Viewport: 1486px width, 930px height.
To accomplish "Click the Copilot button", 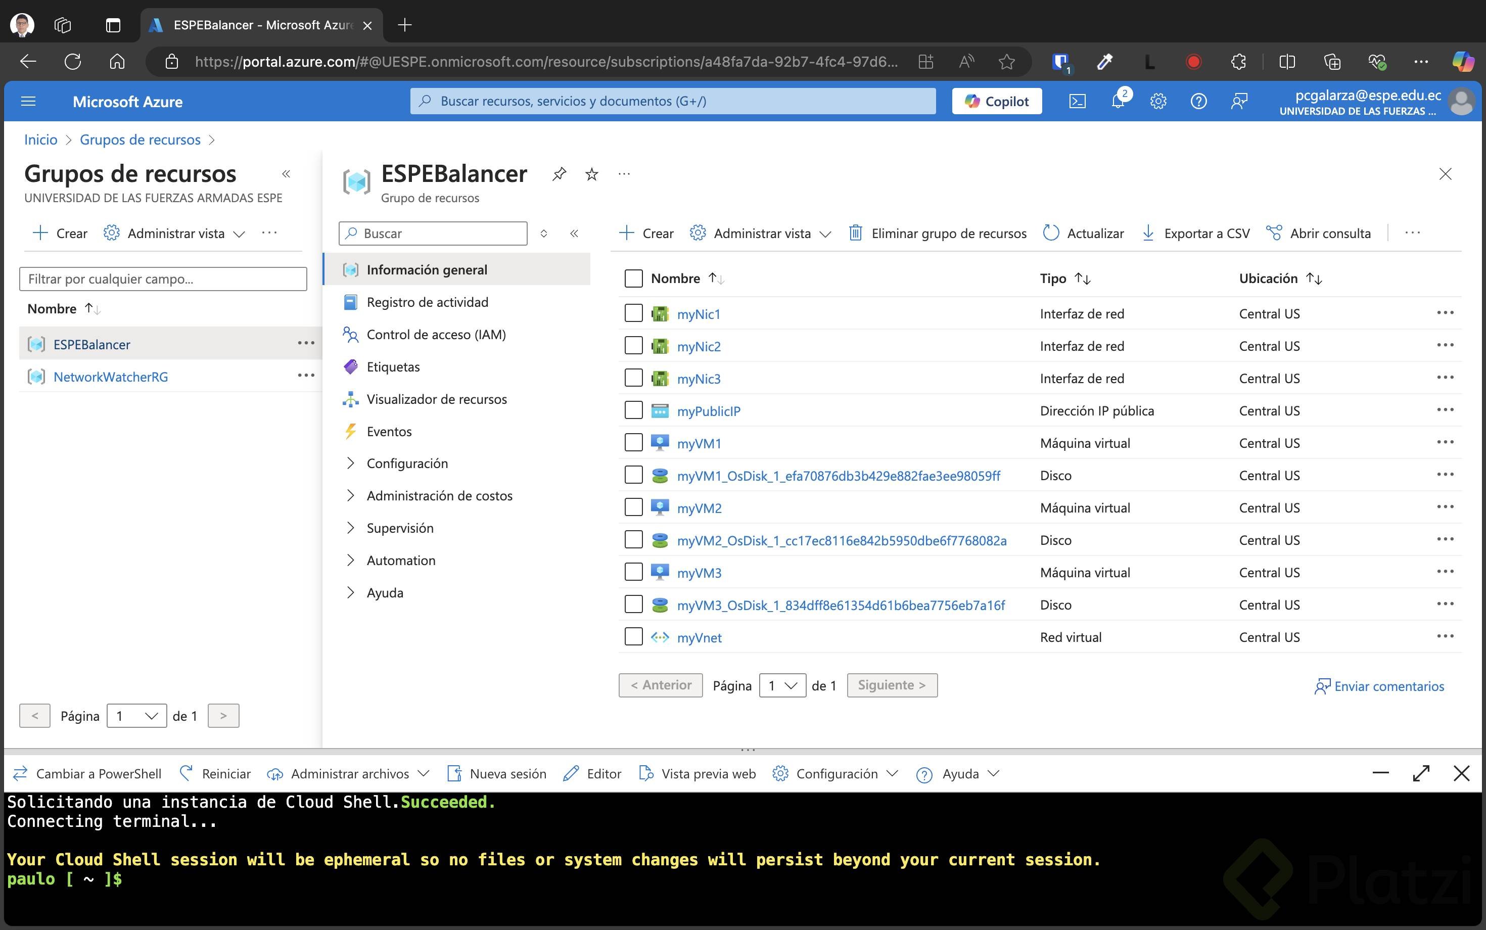I will 996,102.
